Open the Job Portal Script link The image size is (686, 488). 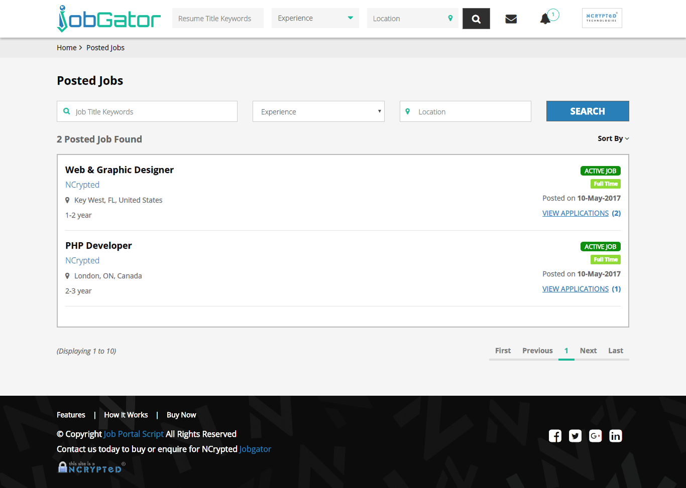[134, 434]
